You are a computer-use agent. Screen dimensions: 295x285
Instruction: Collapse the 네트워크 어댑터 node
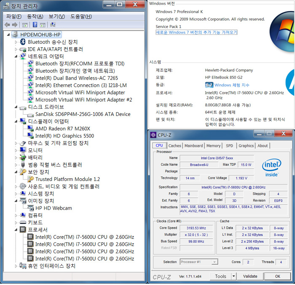click(x=16, y=56)
